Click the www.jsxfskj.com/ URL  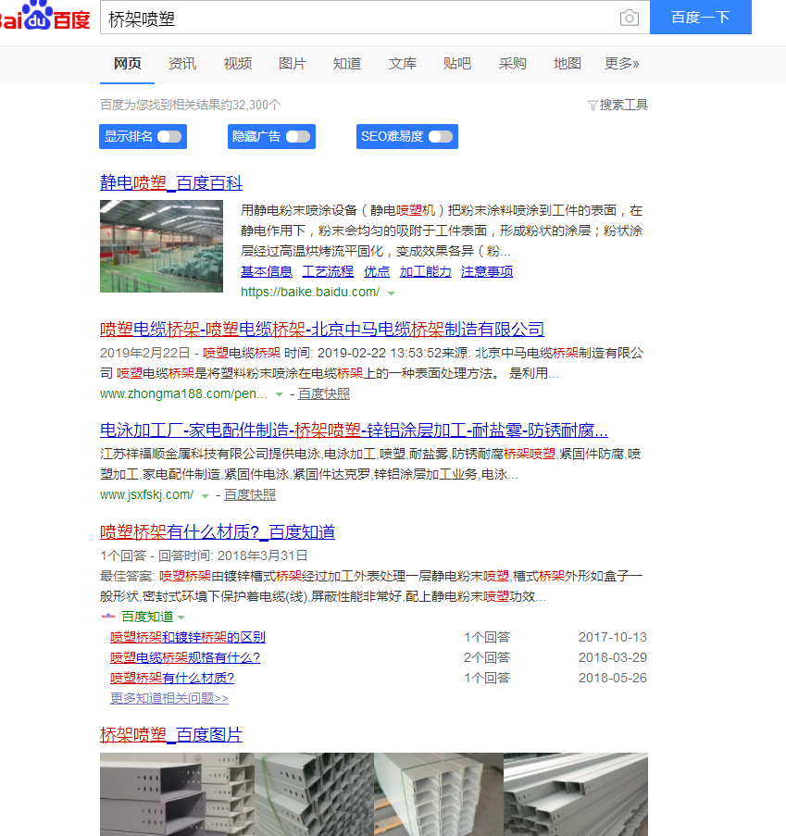pos(146,494)
